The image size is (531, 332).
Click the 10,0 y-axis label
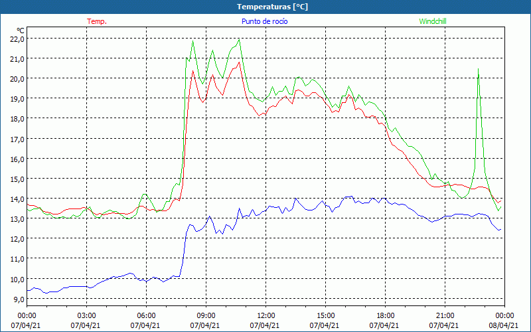(x=17, y=279)
